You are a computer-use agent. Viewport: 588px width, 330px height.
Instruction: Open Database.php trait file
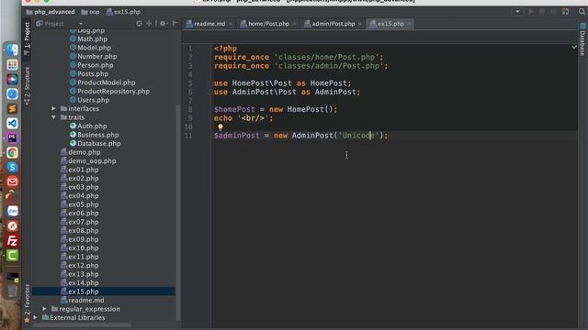click(x=99, y=143)
